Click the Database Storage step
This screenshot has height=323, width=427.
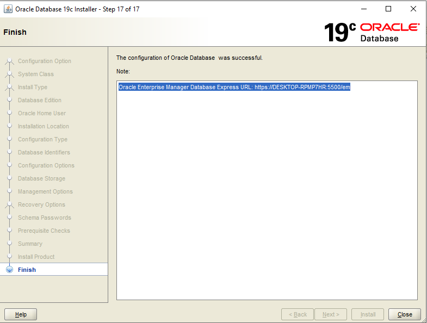[x=41, y=179]
